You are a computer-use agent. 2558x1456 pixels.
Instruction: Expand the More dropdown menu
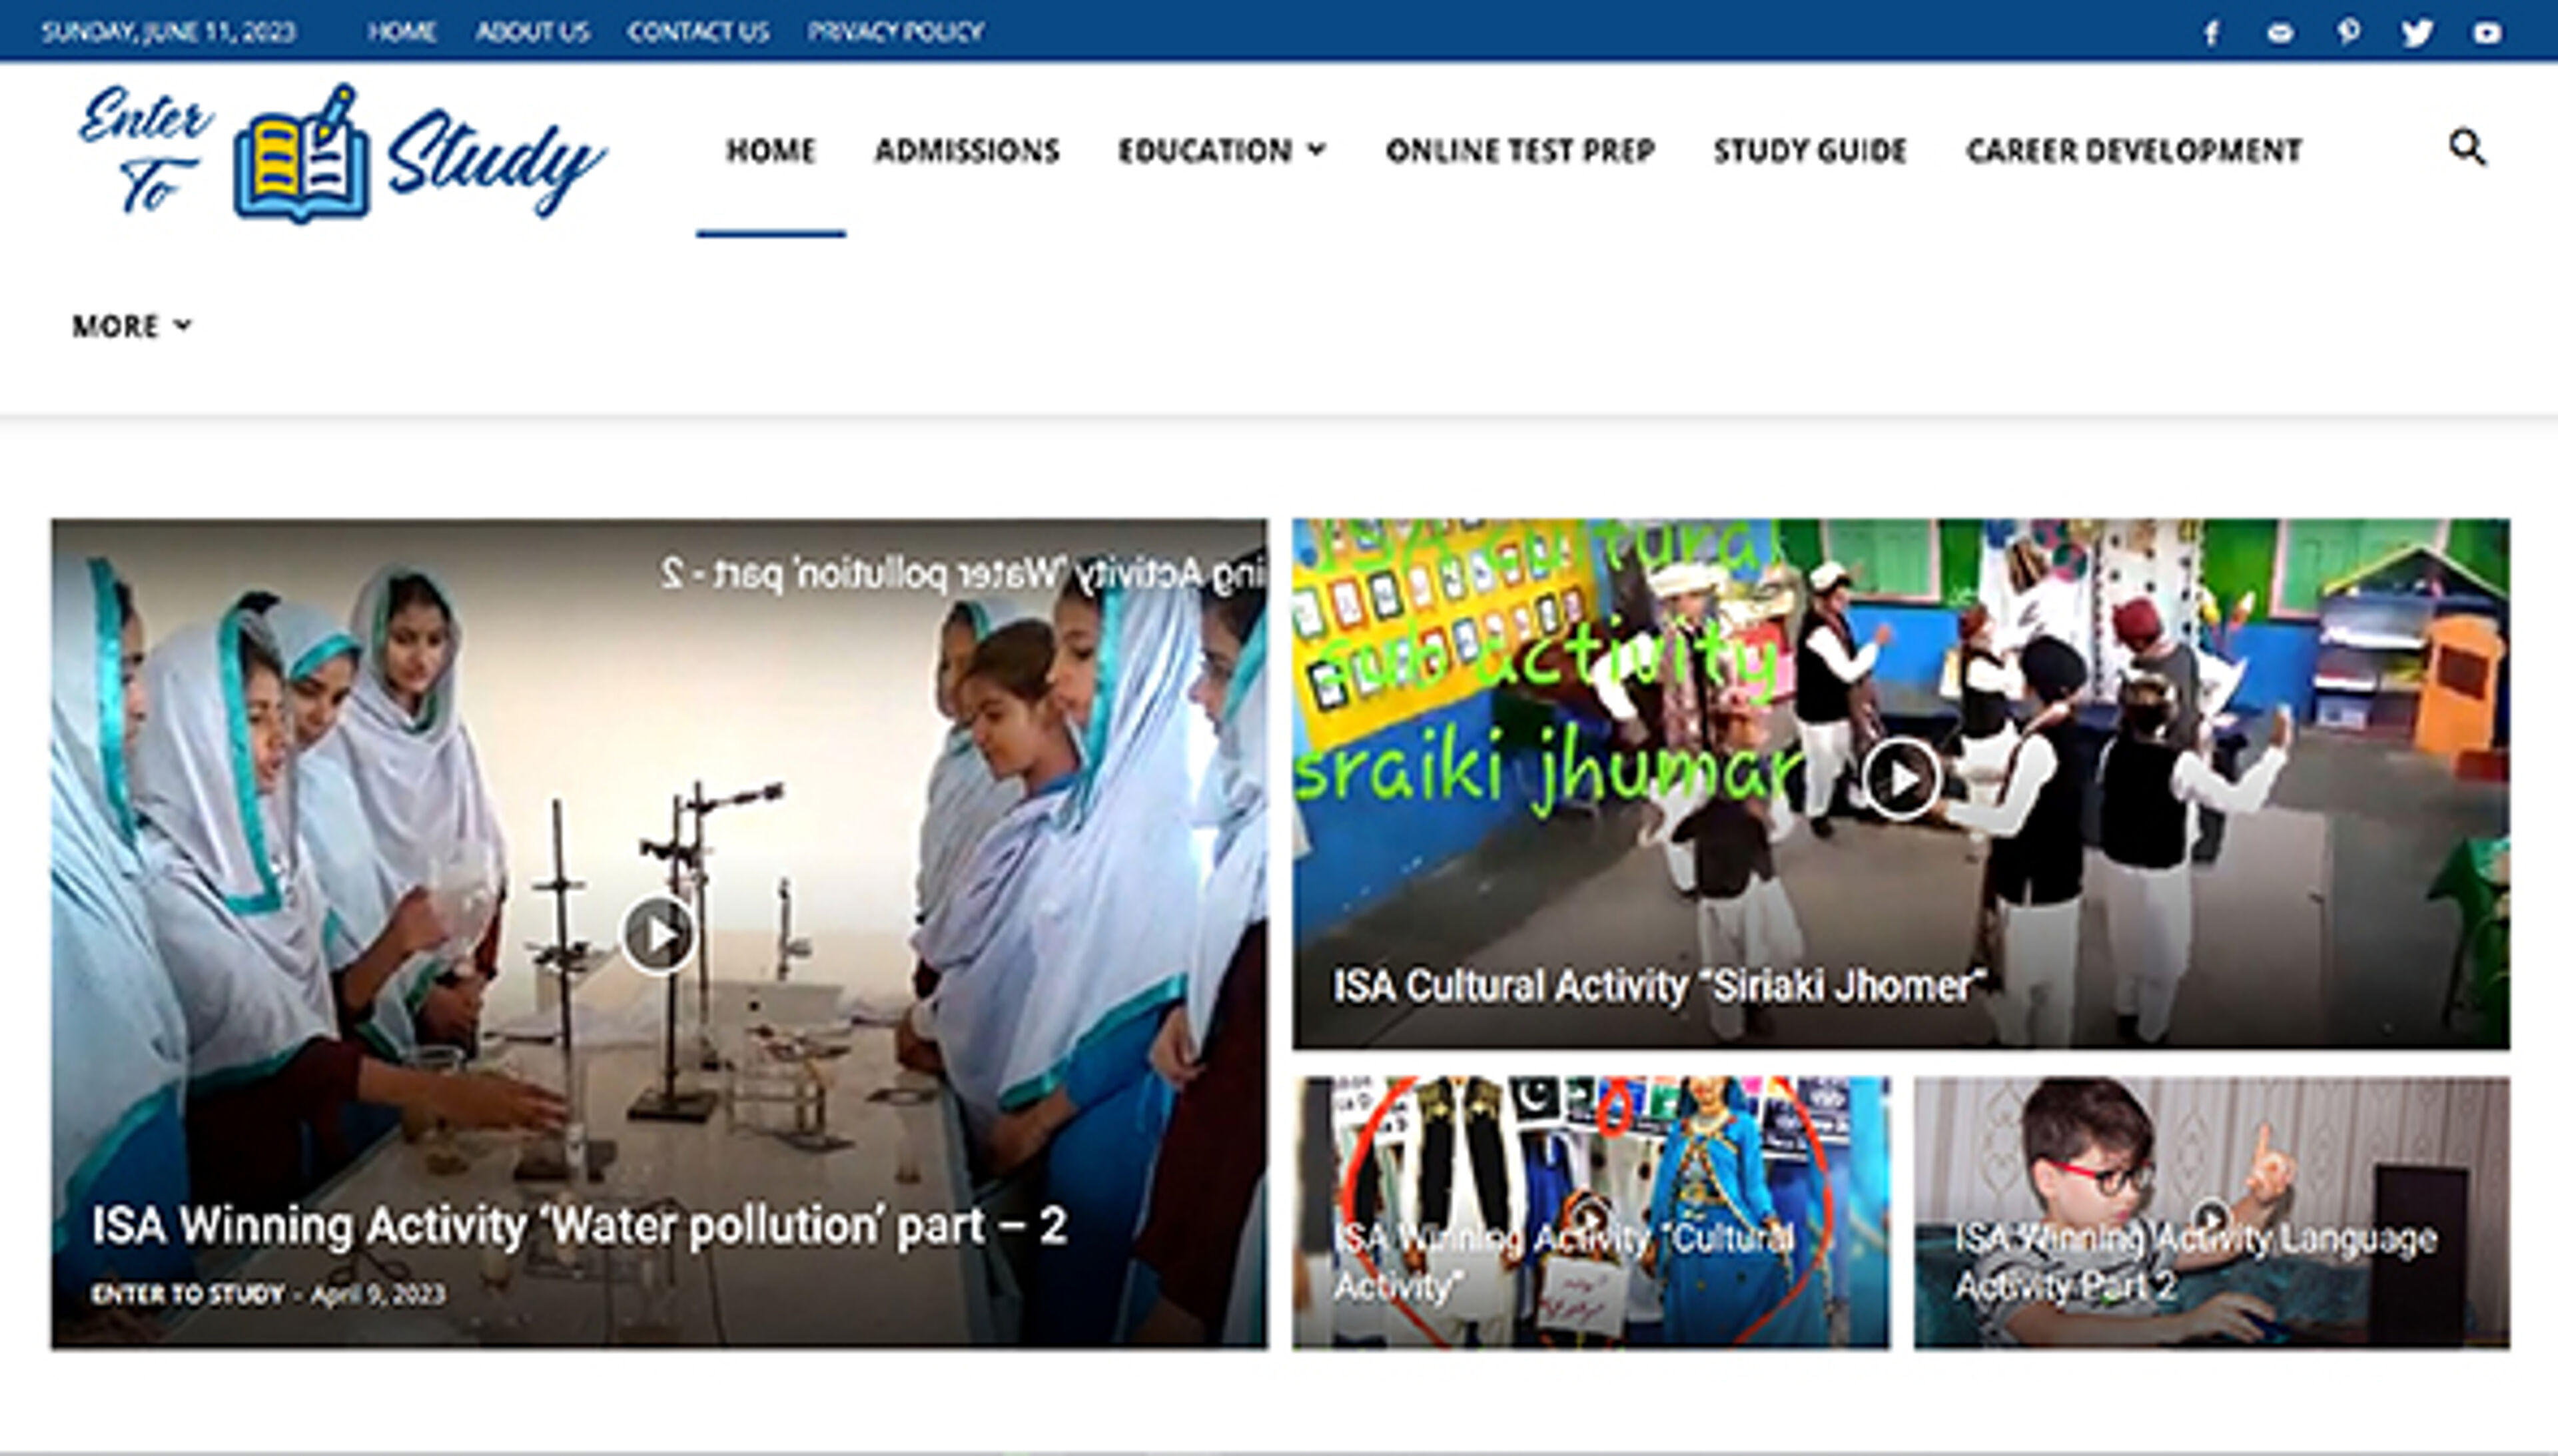pos(131,326)
